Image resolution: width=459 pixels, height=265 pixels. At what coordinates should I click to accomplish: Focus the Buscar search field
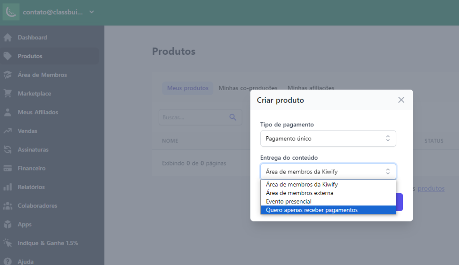click(200, 117)
